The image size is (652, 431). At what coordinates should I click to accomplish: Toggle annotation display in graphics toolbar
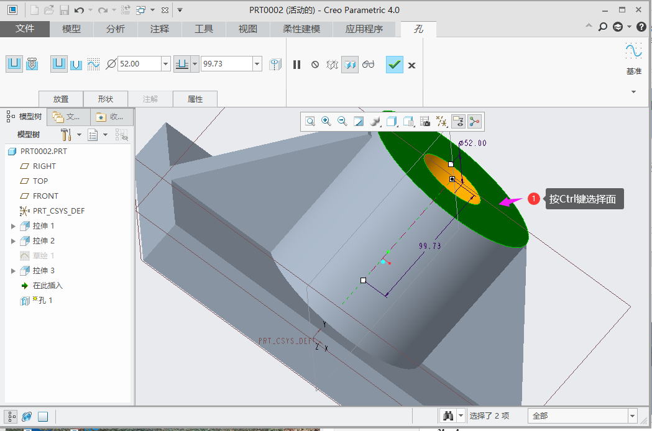point(459,122)
